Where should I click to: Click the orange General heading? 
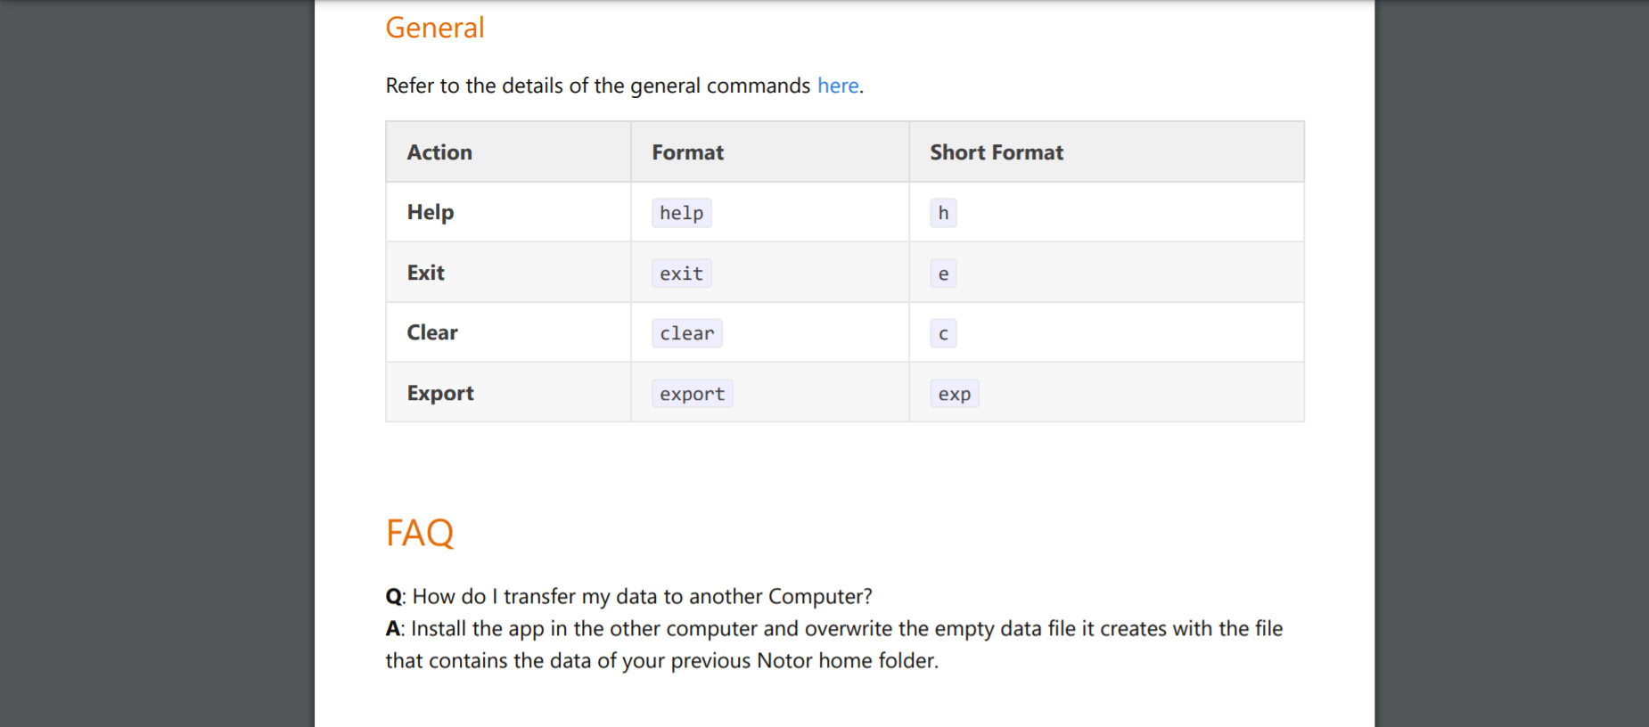(435, 28)
